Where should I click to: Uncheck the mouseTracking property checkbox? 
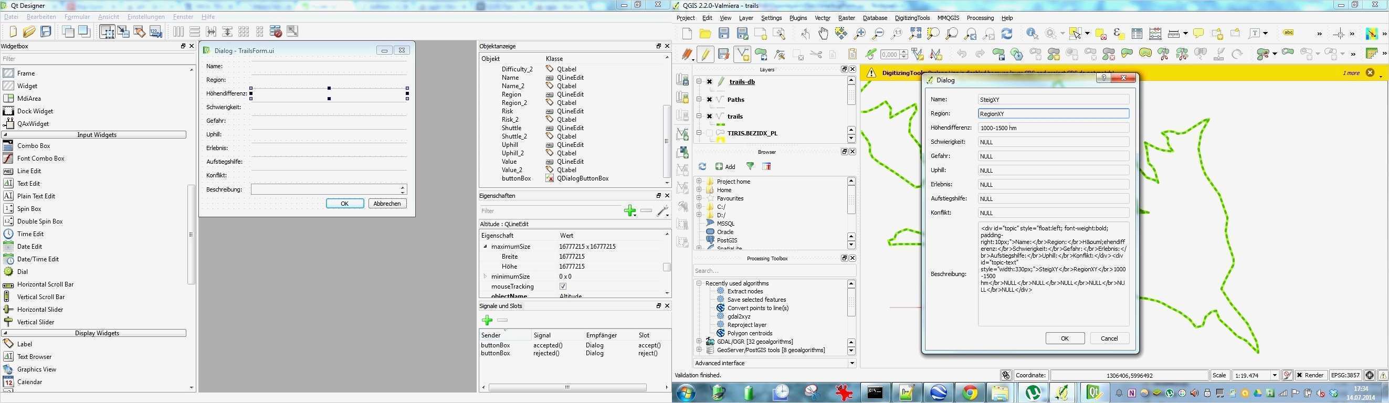[563, 287]
